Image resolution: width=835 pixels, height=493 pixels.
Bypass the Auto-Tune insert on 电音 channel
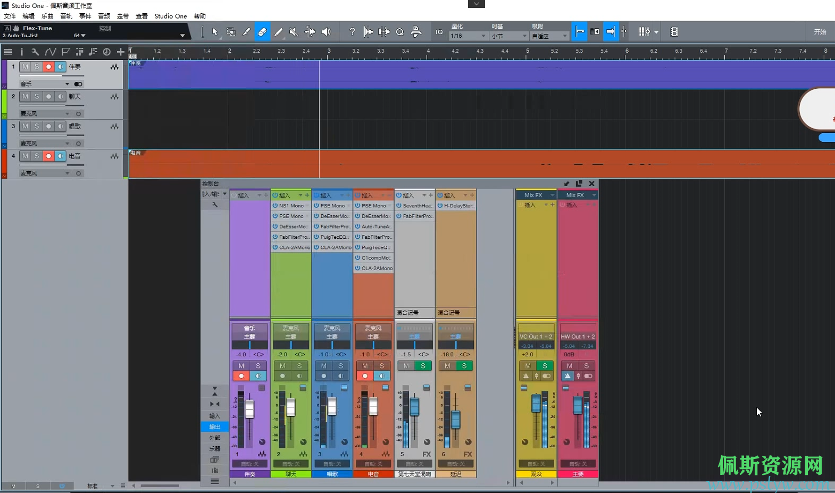(358, 227)
